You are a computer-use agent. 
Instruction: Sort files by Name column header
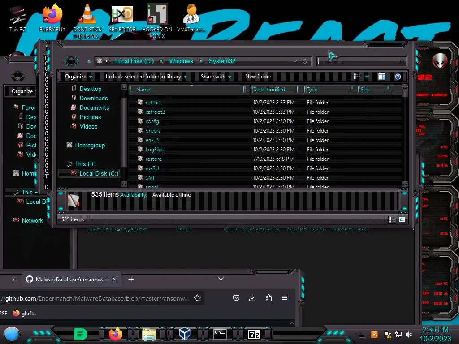click(187, 90)
